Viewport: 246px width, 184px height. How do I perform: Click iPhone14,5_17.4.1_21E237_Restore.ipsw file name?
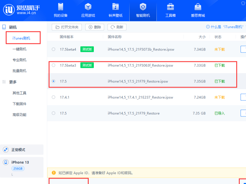click(140, 97)
